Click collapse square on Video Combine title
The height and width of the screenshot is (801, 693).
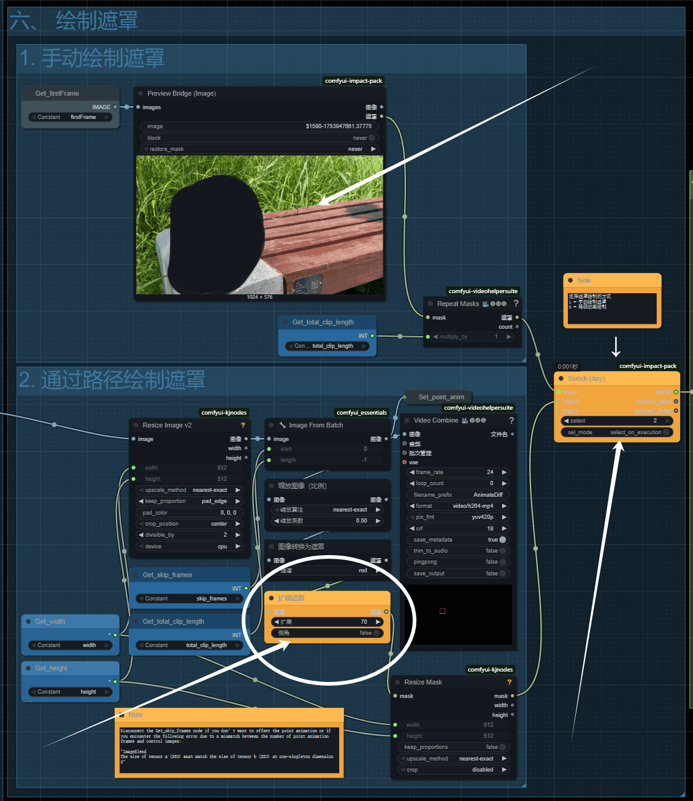point(407,421)
